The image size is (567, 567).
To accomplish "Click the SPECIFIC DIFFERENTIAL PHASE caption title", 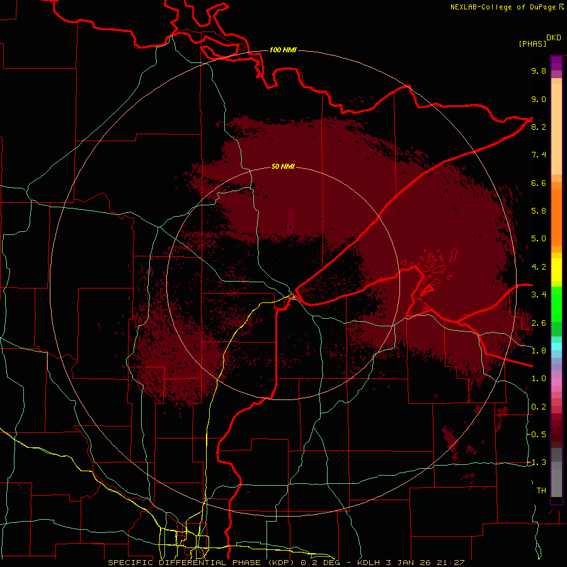I will click(184, 563).
